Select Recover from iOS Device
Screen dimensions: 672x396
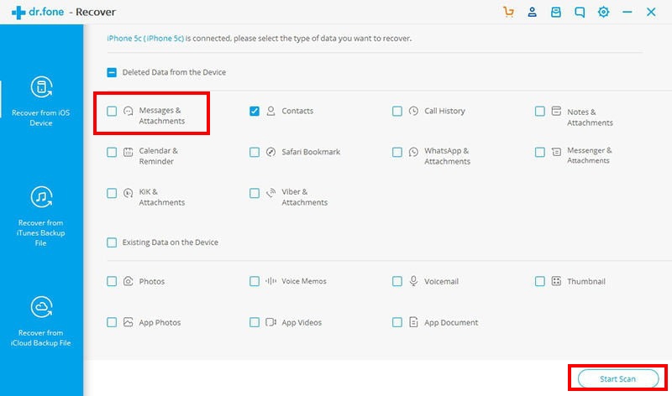click(41, 101)
